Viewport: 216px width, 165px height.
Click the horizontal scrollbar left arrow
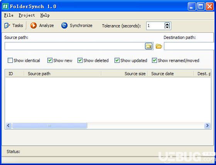[x=8, y=125]
